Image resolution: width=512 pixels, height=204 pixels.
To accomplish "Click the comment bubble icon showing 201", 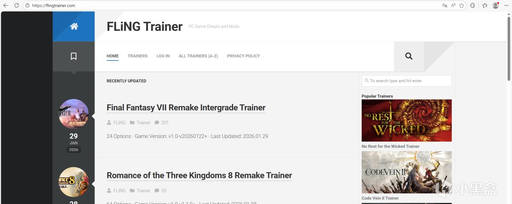I will pos(157,122).
